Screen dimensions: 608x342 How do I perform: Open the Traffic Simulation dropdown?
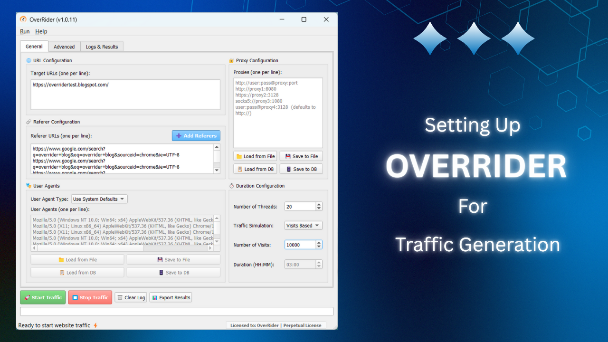[x=303, y=225]
